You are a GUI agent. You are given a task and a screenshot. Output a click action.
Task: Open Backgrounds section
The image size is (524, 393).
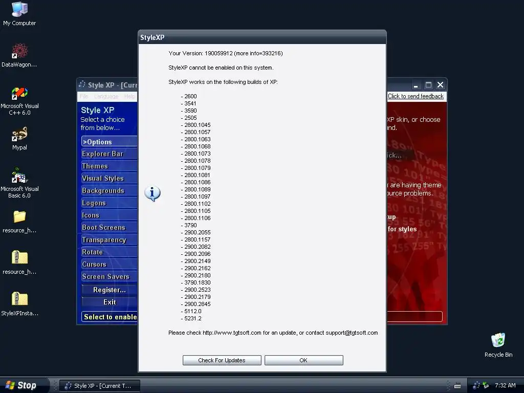[110, 190]
